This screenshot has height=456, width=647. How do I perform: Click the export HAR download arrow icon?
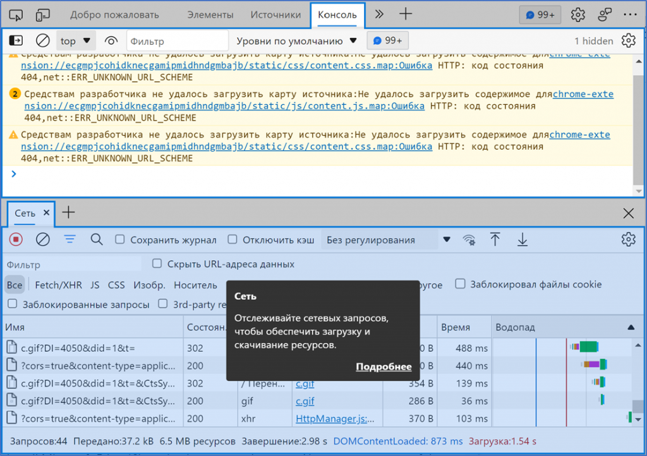523,239
